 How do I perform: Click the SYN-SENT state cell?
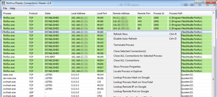click(57, 57)
